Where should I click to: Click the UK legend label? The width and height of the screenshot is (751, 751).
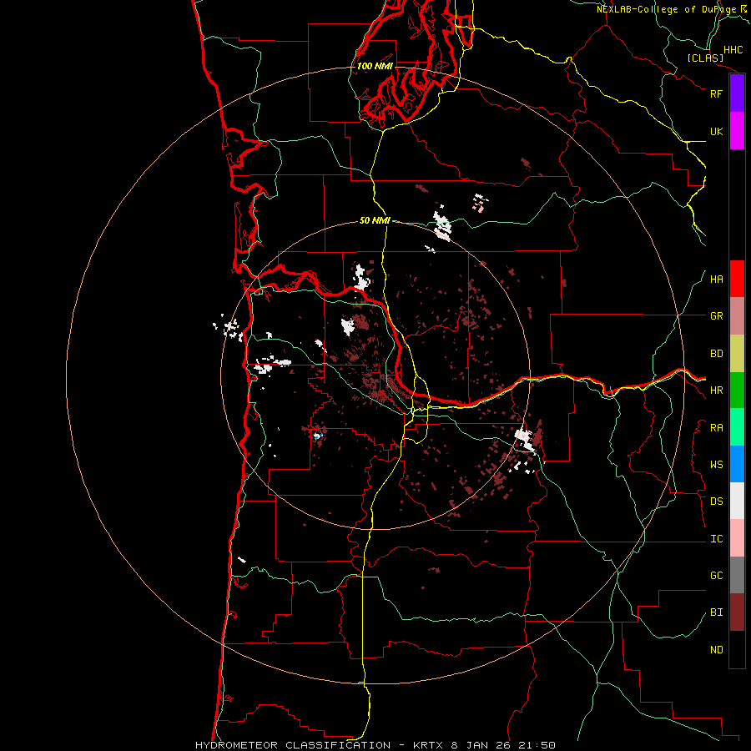click(716, 131)
